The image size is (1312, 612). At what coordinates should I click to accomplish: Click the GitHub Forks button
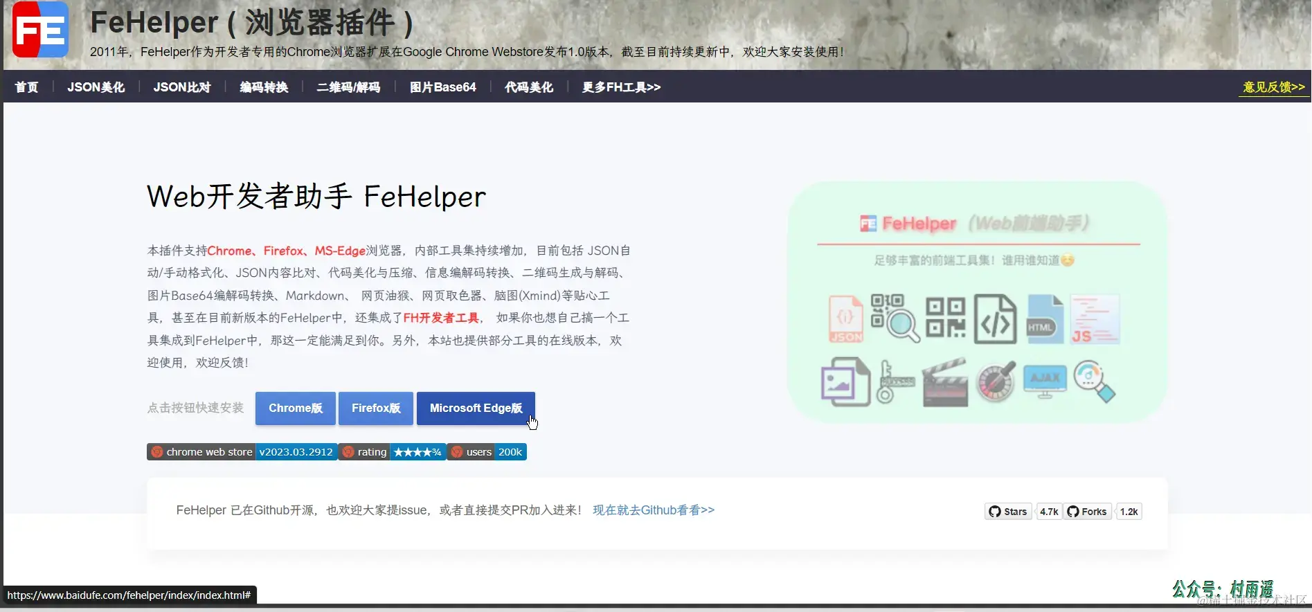coord(1087,512)
